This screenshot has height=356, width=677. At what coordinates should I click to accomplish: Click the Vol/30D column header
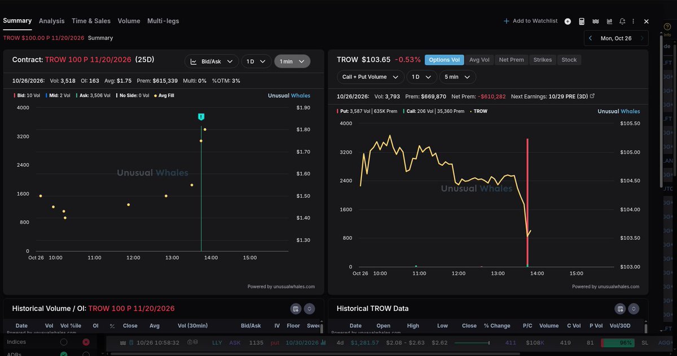(619, 326)
